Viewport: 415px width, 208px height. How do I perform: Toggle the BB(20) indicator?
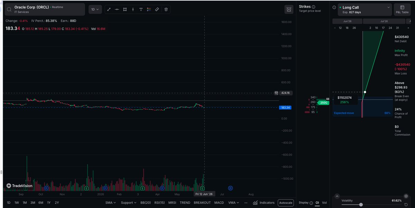tap(145, 203)
